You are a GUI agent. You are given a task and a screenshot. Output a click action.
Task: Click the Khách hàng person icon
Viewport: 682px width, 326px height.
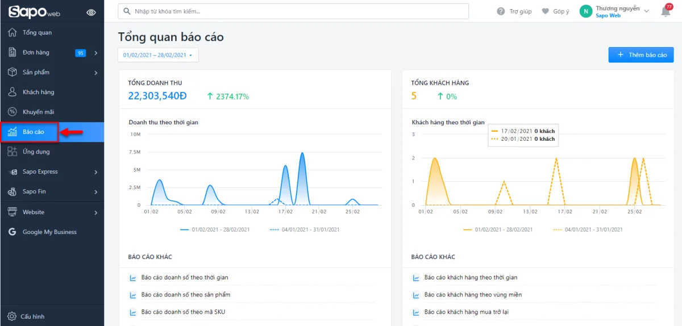(12, 92)
